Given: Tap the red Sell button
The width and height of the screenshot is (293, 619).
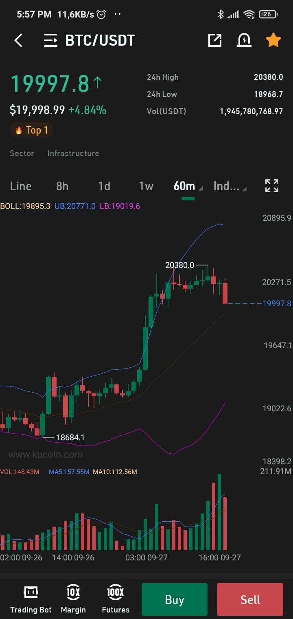Looking at the screenshot, I should [x=250, y=599].
